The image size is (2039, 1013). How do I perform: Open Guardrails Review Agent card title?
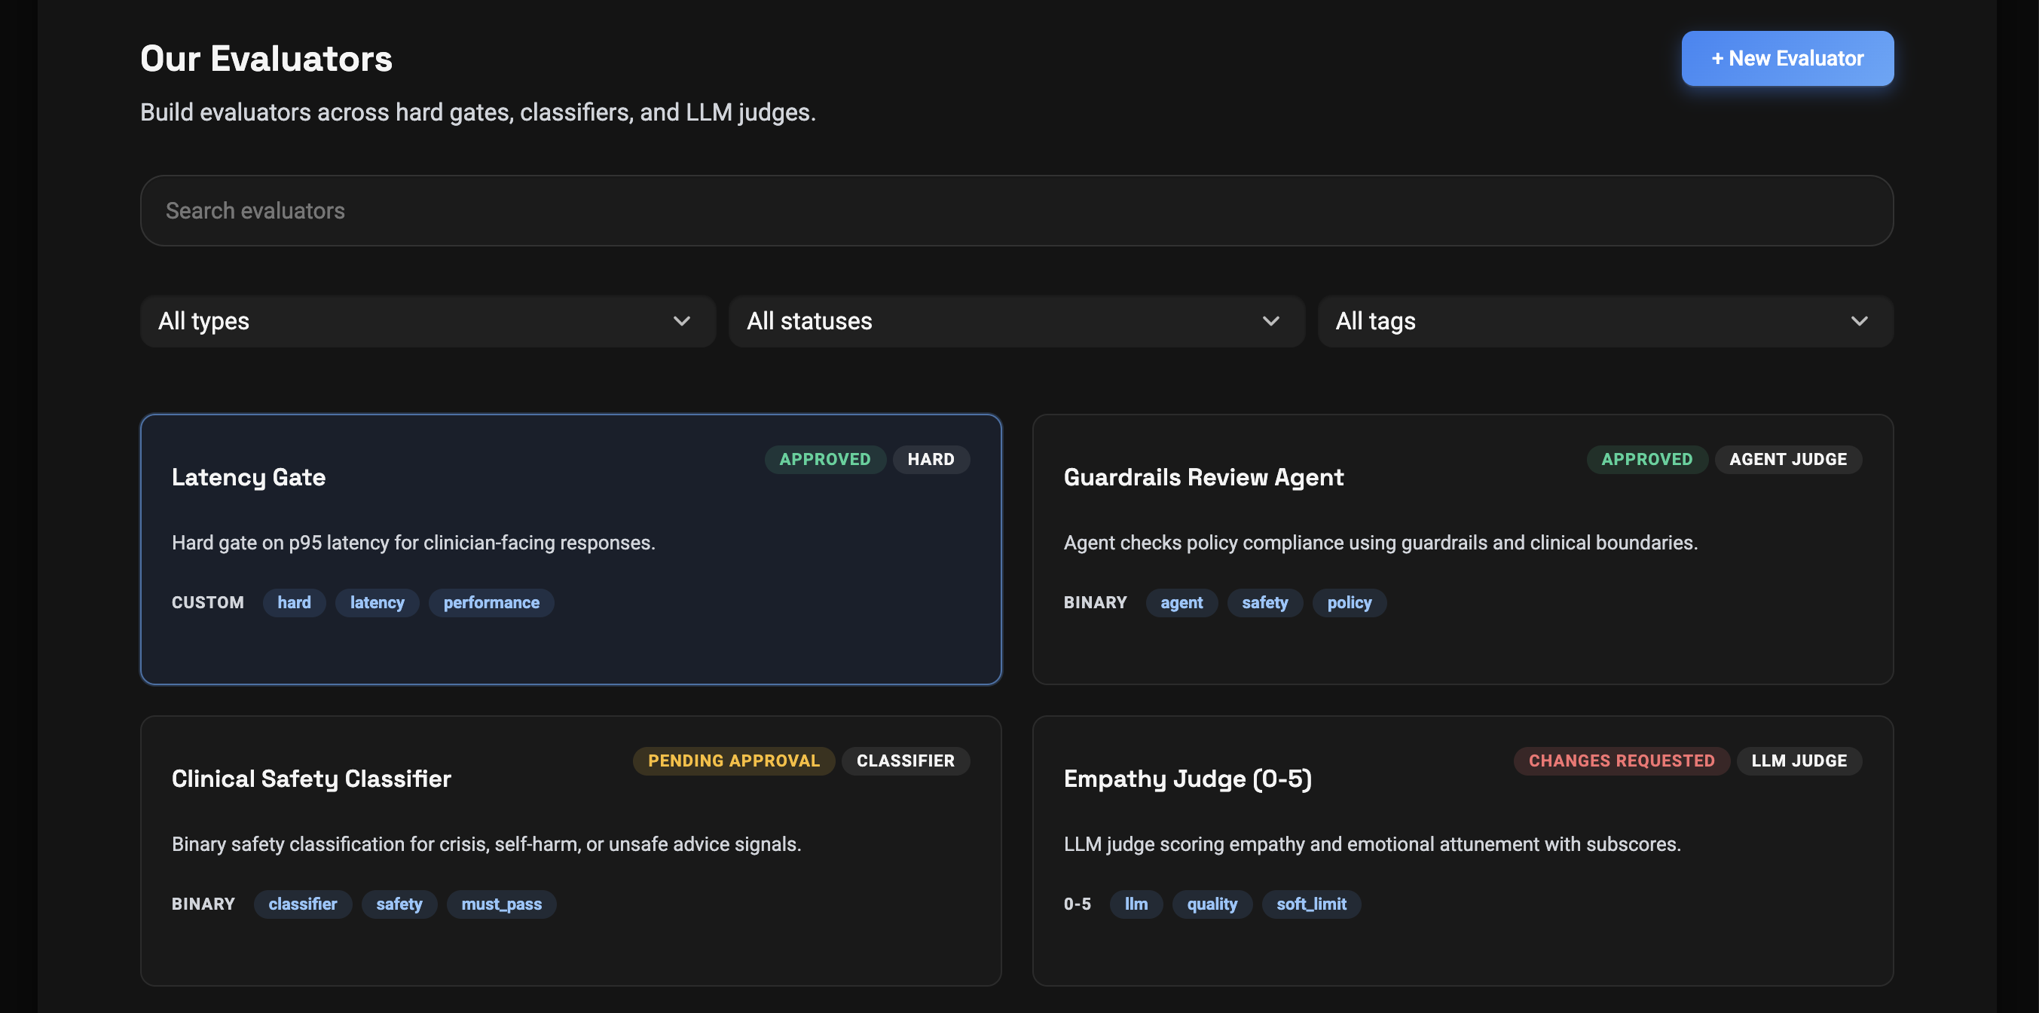pyautogui.click(x=1203, y=477)
